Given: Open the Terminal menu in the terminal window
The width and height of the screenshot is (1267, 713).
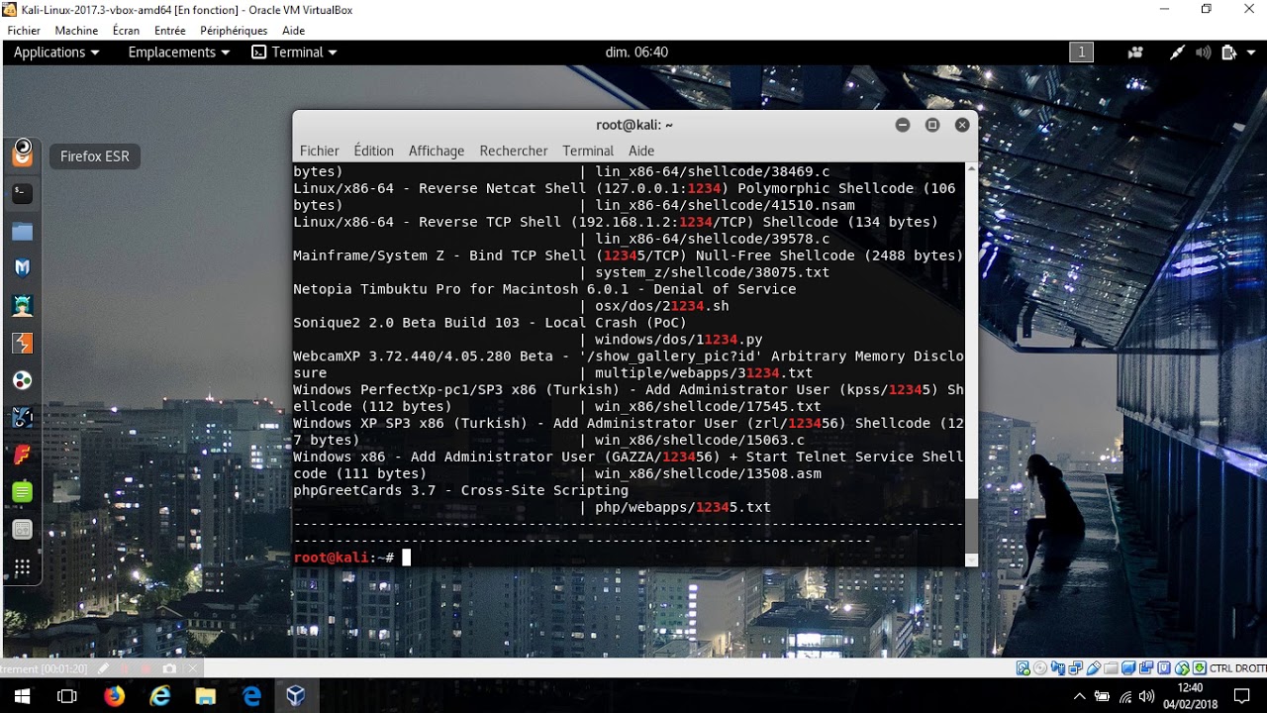Looking at the screenshot, I should [588, 151].
